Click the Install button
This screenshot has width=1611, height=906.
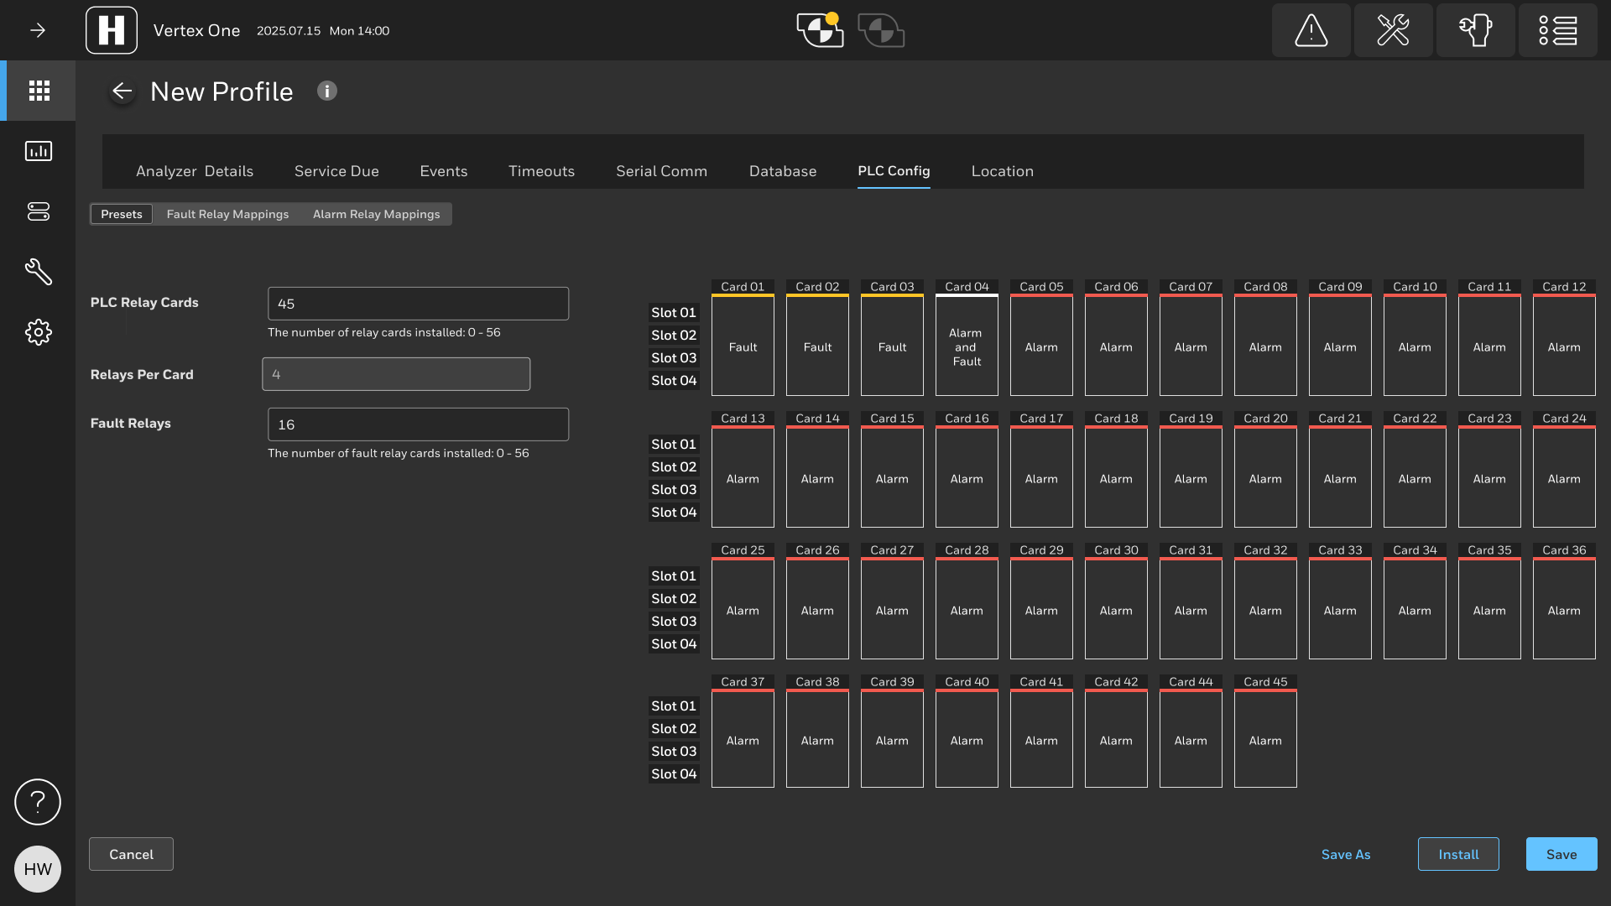point(1458,854)
